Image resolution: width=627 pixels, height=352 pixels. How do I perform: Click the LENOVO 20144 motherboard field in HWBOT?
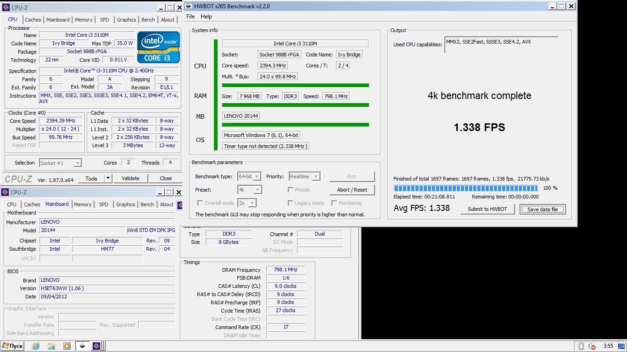(x=241, y=116)
